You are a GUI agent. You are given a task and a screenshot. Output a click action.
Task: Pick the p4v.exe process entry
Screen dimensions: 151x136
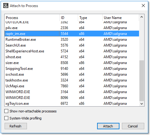72,28
